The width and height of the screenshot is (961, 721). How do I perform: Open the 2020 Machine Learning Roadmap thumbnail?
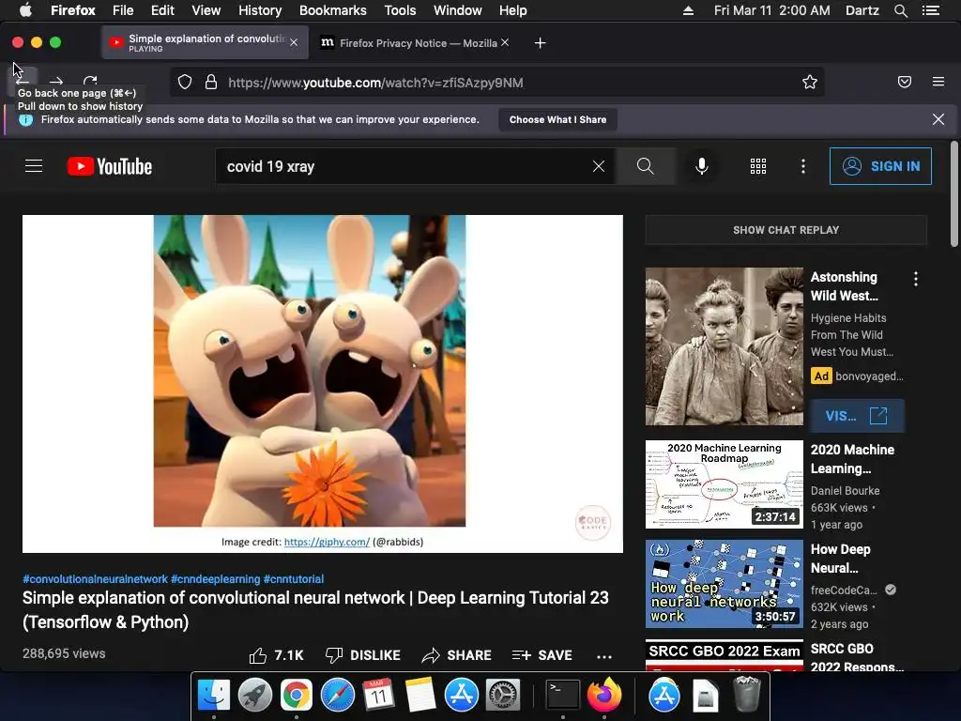[x=724, y=484]
